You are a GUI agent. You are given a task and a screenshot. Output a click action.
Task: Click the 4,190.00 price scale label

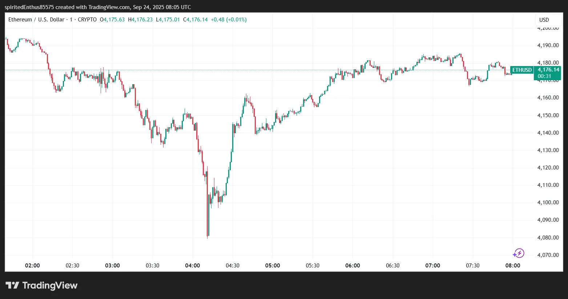pos(548,45)
